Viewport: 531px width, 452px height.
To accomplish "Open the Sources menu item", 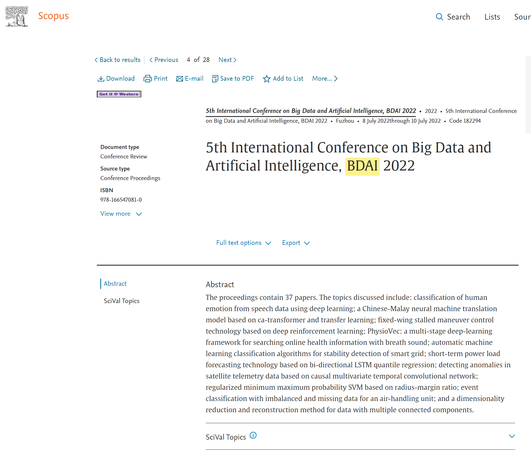I will [522, 17].
